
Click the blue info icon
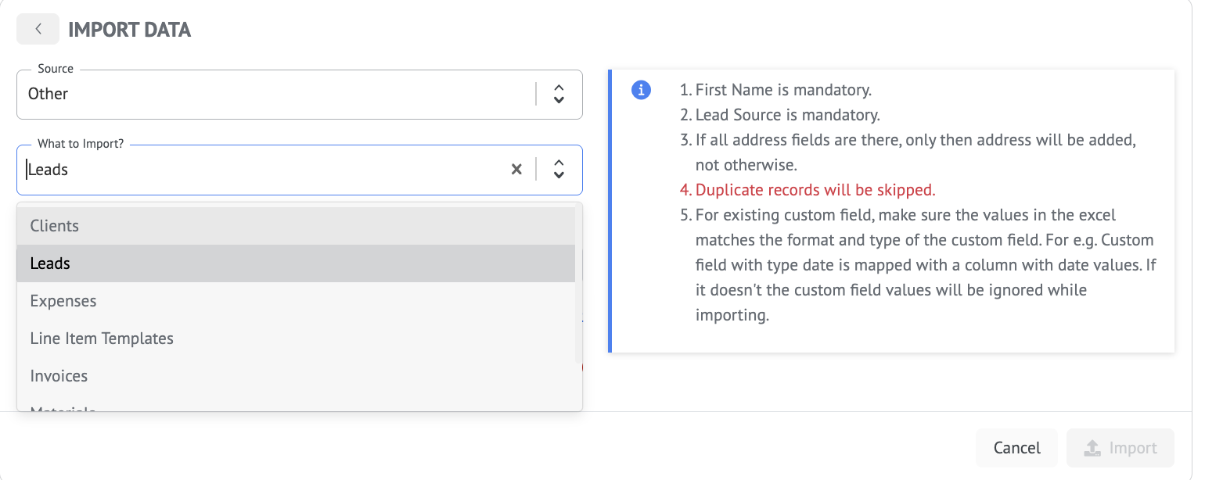click(x=641, y=90)
